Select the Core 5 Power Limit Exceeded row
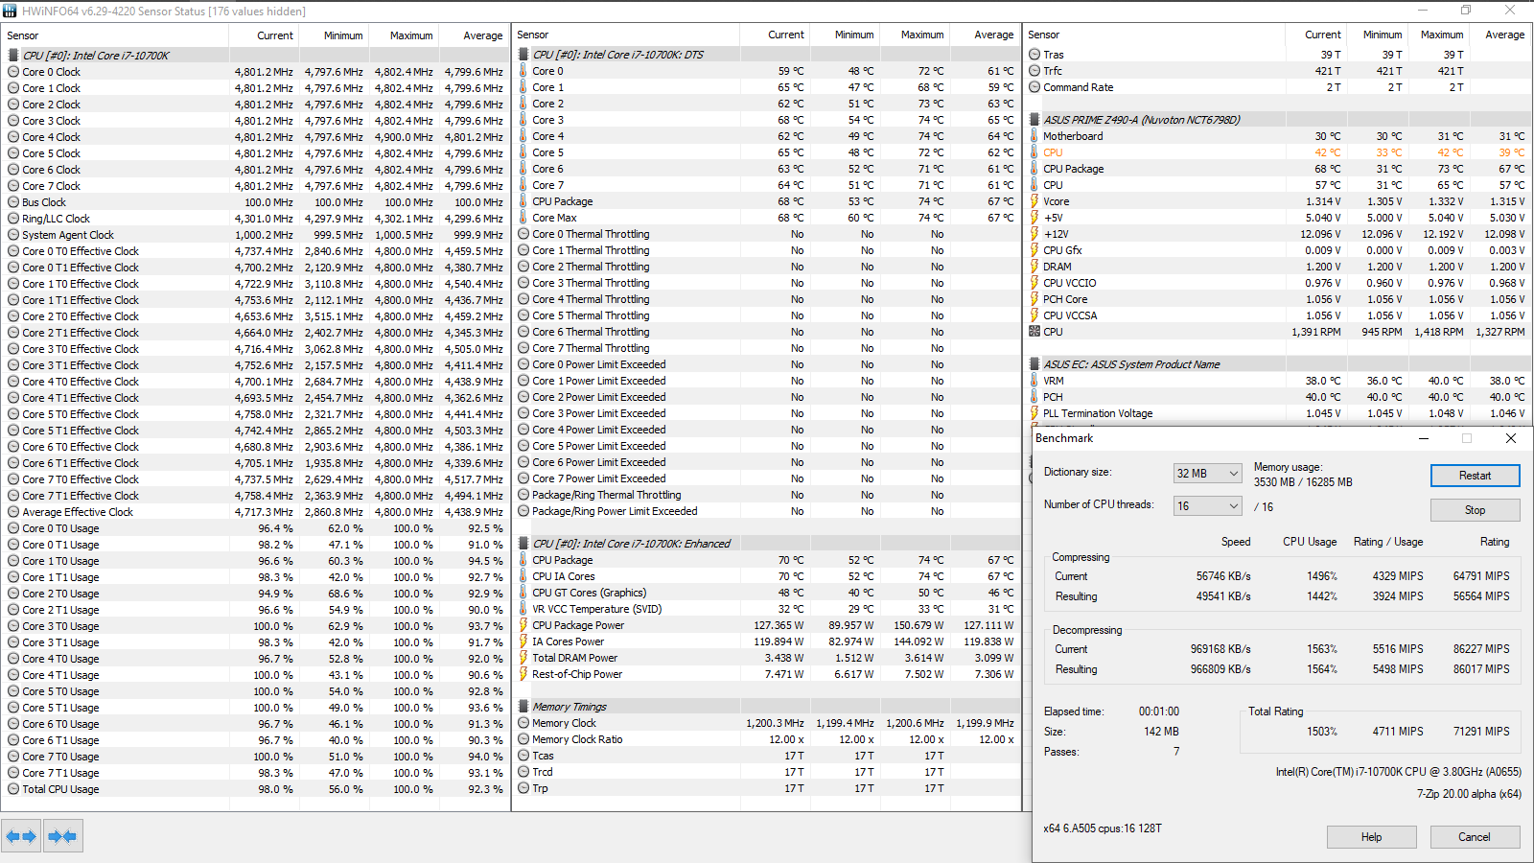 766,446
